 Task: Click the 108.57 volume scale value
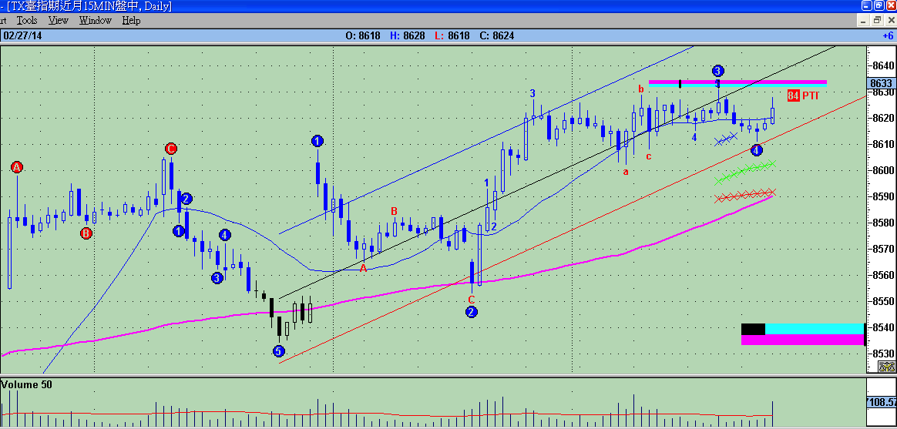882,402
